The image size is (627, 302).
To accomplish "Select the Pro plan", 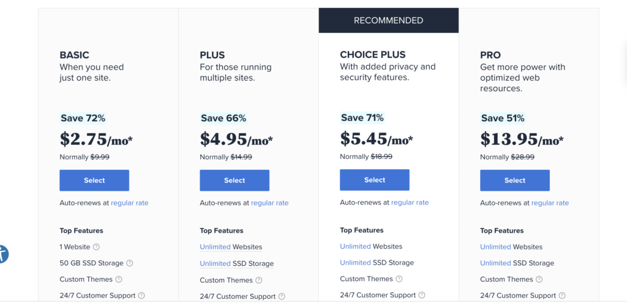I will (x=515, y=180).
